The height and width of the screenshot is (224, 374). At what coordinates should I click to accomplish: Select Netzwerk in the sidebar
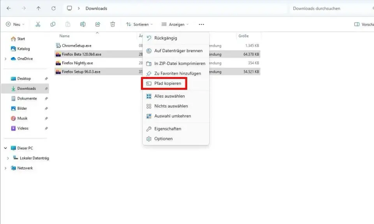22,168
